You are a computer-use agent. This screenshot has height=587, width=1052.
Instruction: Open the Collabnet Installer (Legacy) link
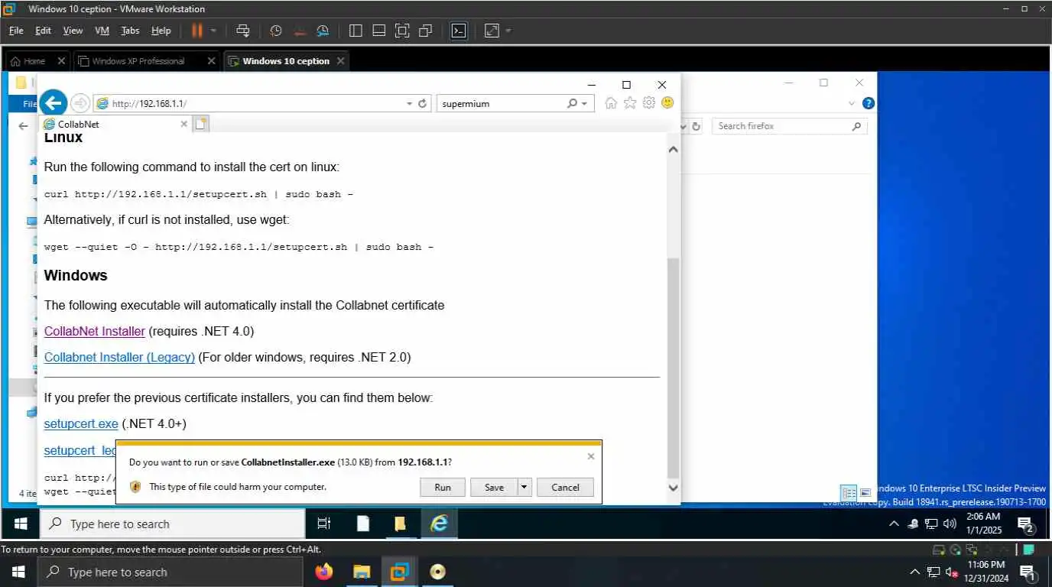click(x=119, y=357)
